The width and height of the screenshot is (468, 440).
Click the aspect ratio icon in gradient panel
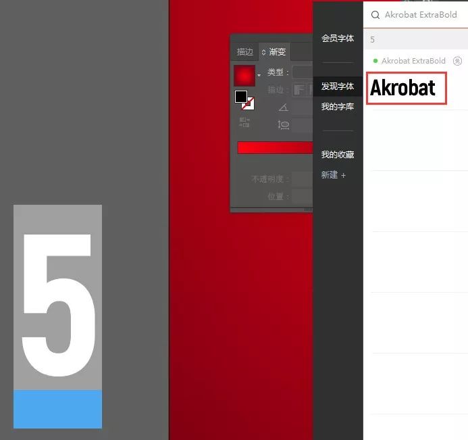coord(284,125)
